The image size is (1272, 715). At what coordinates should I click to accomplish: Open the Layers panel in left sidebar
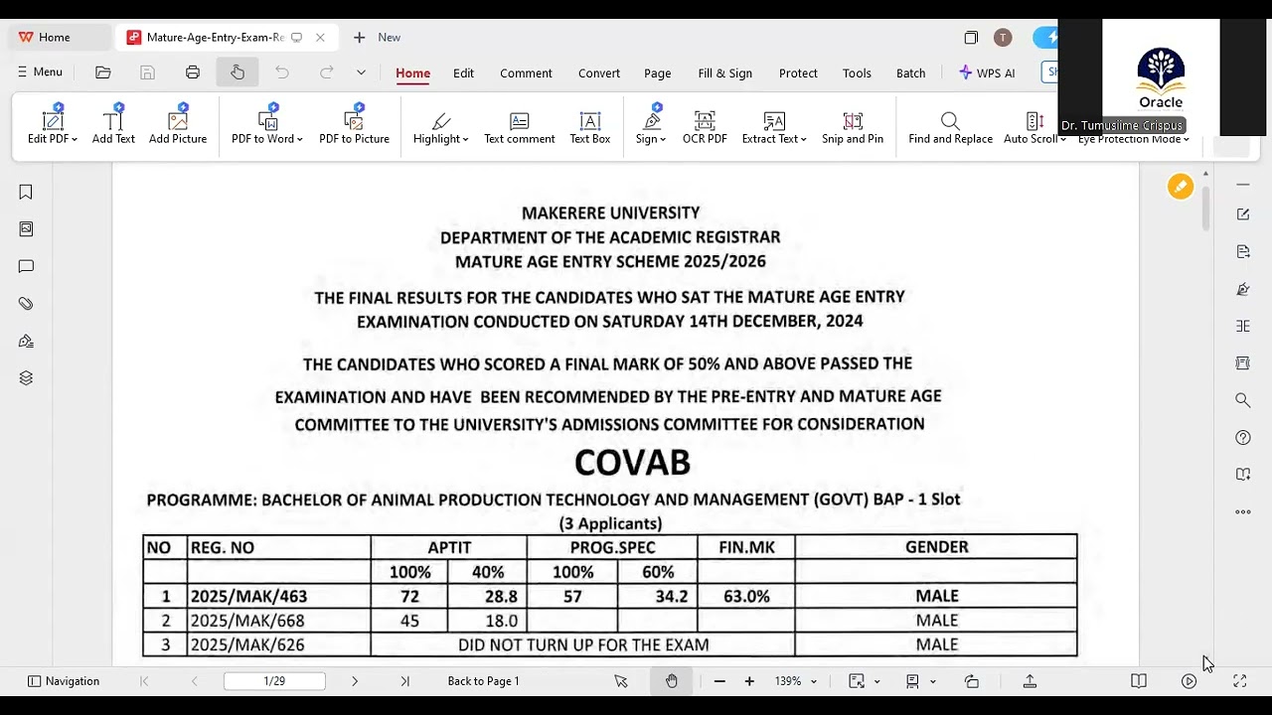(x=26, y=378)
